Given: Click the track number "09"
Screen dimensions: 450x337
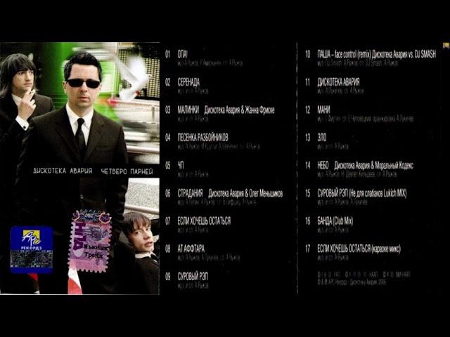Looking at the screenshot, I should coord(168,277).
